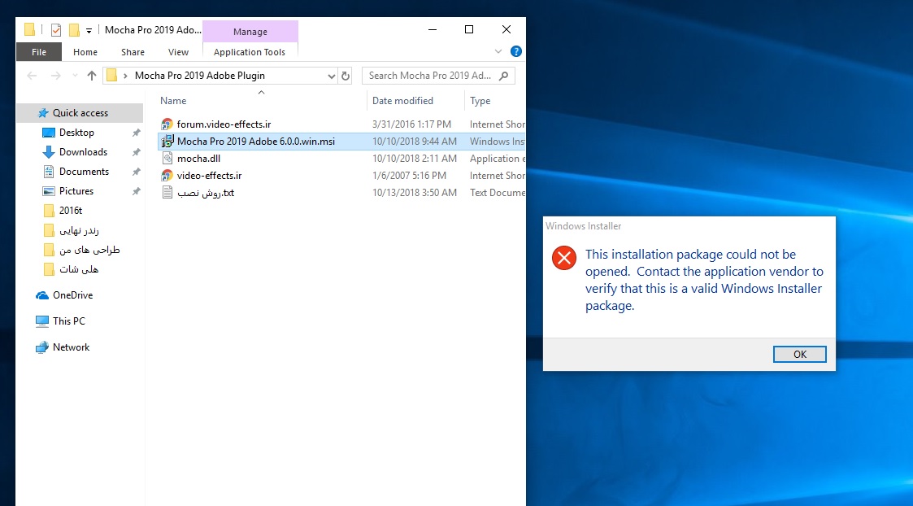Click the red error icon in dialog
This screenshot has width=913, height=506.
click(x=564, y=258)
